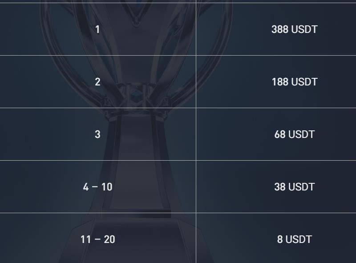The height and width of the screenshot is (263, 356).
Task: Click the row divider below 388 USDT
Action: [x=276, y=55]
